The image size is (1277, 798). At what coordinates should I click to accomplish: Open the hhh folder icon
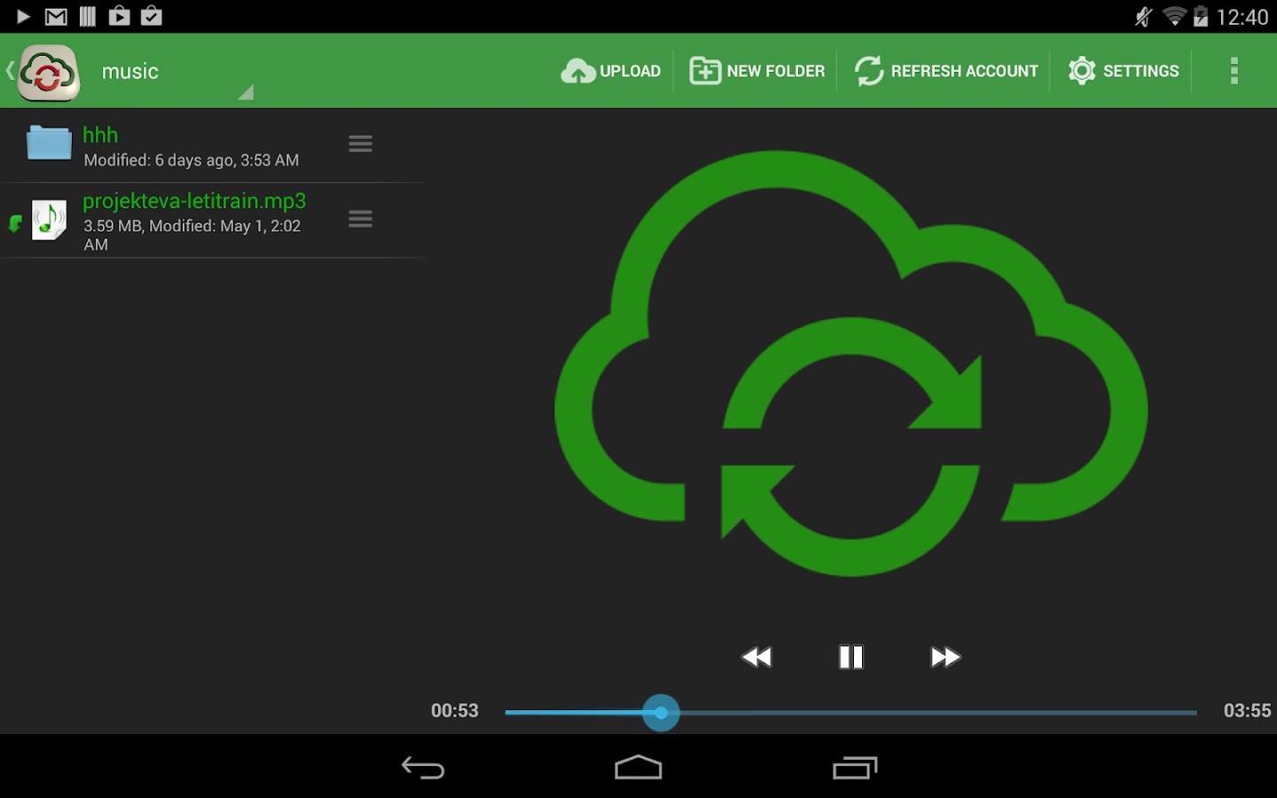click(49, 143)
